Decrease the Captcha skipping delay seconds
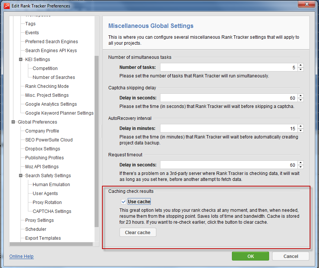This screenshot has width=319, height=268. pyautogui.click(x=300, y=100)
